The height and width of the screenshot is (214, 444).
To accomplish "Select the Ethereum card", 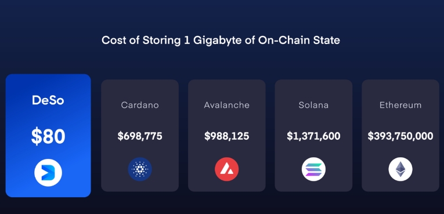I will [x=400, y=136].
